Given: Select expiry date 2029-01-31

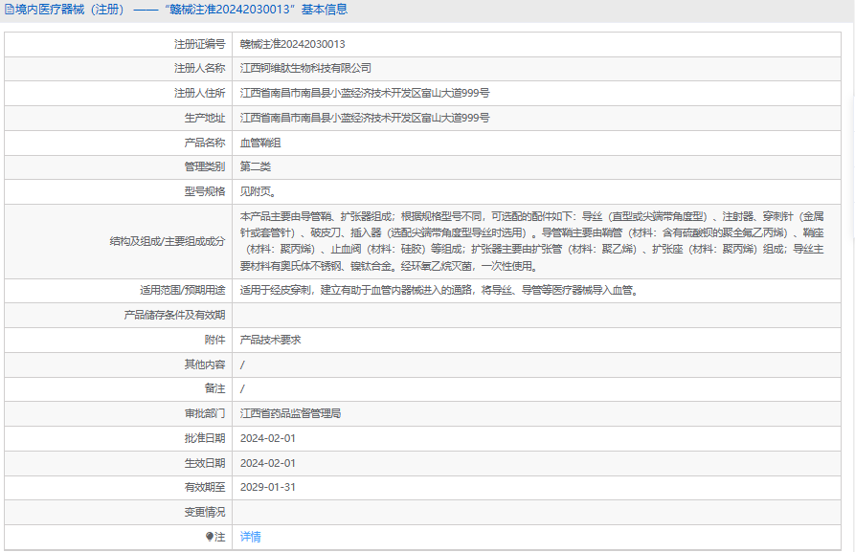Looking at the screenshot, I should pos(268,487).
